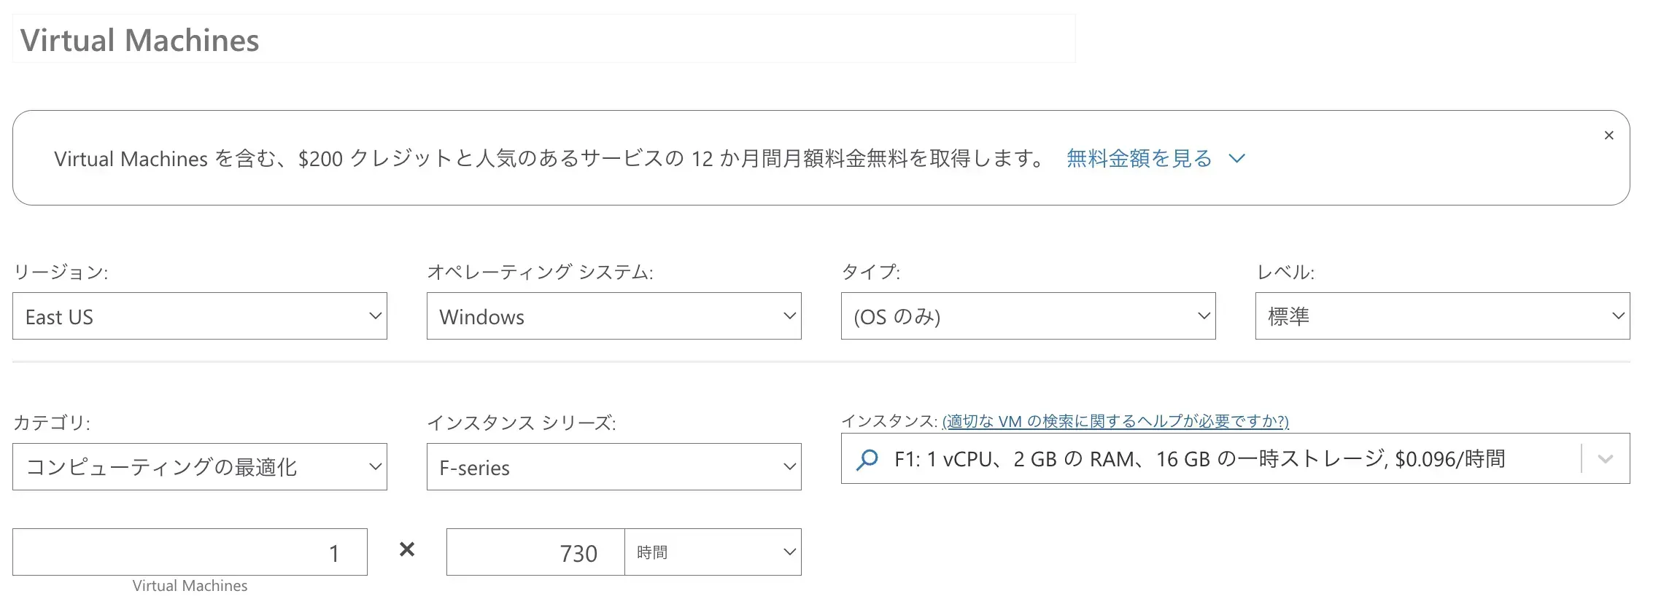
Task: Click the Virtual Machines count field
Action: [190, 552]
